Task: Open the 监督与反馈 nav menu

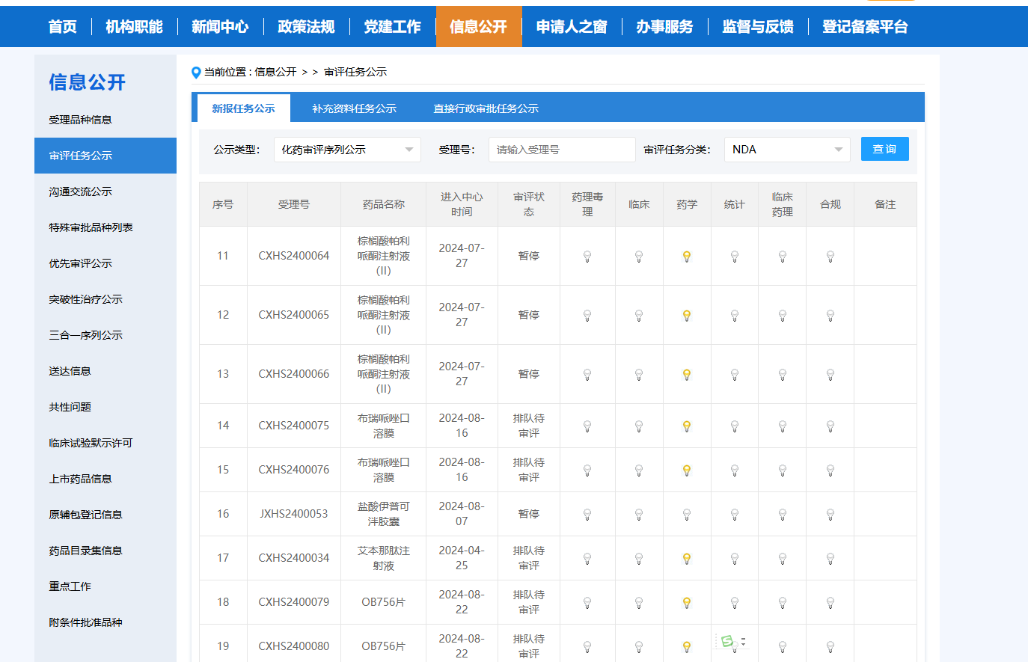Action: point(759,27)
